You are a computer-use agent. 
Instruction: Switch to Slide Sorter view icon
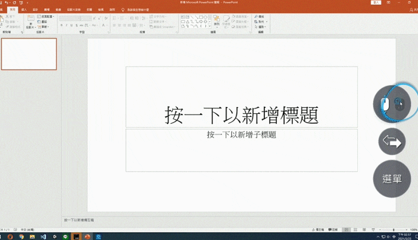click(x=355, y=230)
